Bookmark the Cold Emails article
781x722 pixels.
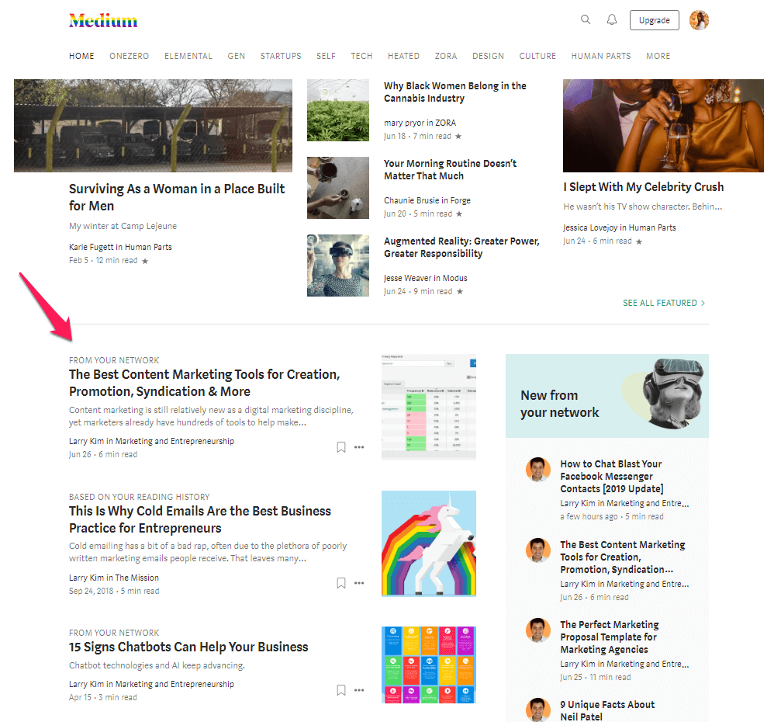coord(341,583)
